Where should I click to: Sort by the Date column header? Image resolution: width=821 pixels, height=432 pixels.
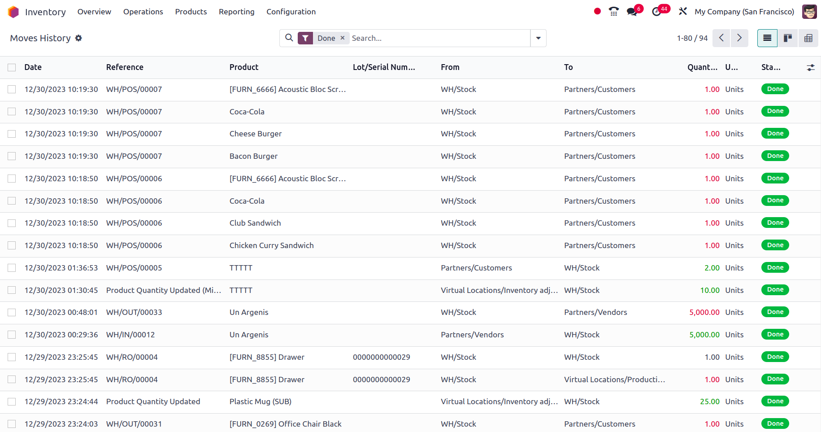[33, 67]
